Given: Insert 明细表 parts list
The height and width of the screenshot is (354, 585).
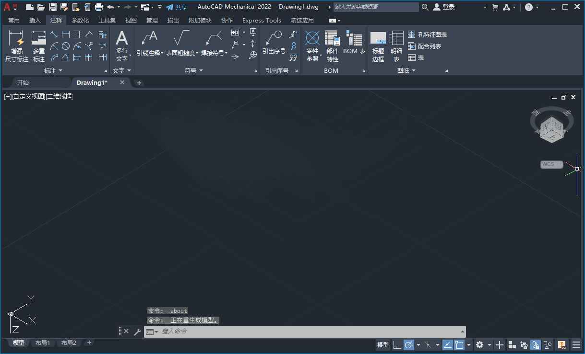Looking at the screenshot, I should 396,46.
